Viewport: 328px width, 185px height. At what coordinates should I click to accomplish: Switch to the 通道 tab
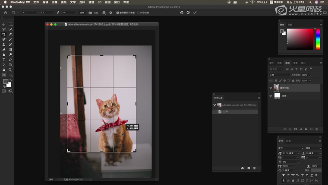click(x=295, y=63)
